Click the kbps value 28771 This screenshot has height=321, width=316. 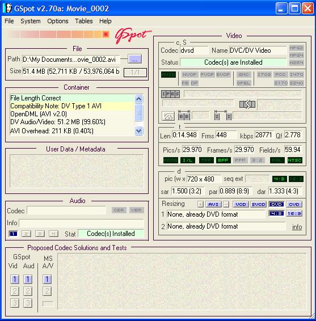(x=264, y=135)
